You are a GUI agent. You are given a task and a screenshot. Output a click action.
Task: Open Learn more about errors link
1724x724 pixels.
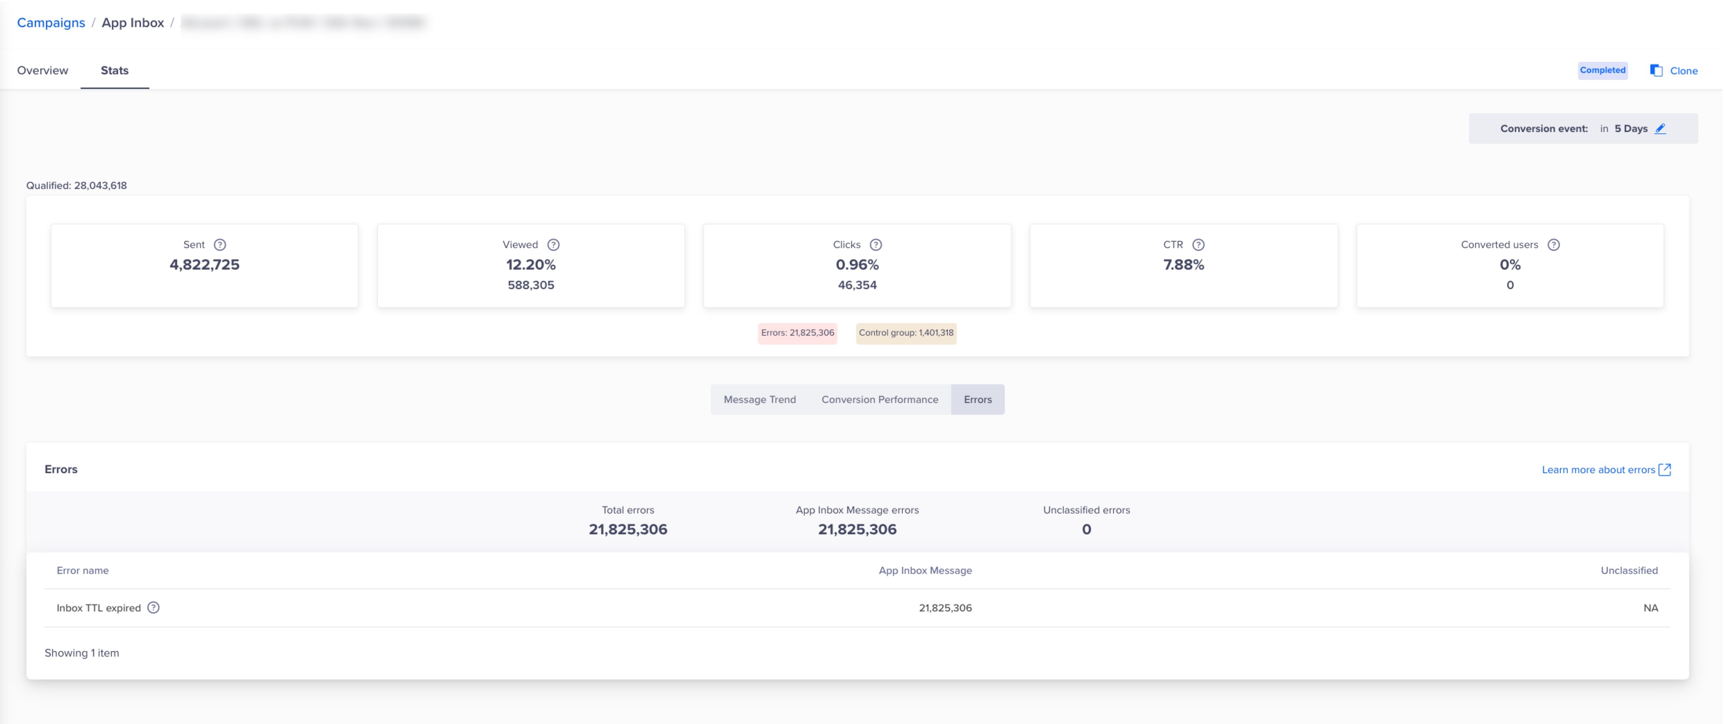pyautogui.click(x=1598, y=470)
